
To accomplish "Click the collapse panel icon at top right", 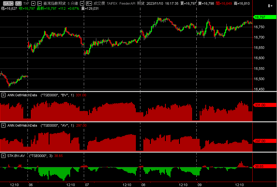I will pyautogui.click(x=270, y=6).
